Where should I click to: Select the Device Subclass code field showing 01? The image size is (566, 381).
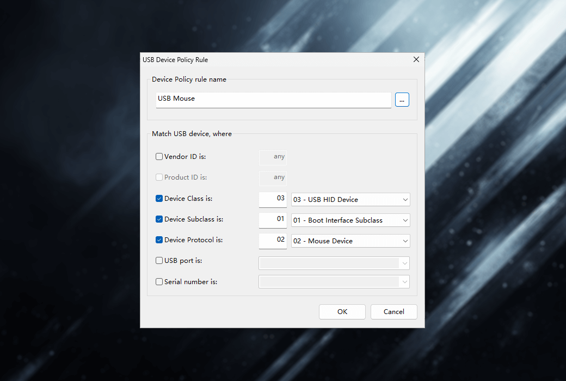click(273, 220)
